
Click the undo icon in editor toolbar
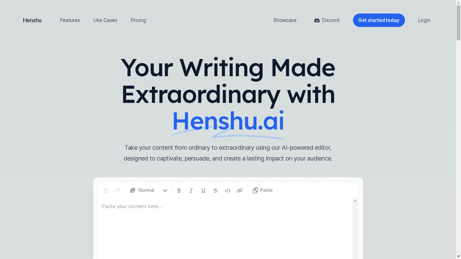coord(105,191)
